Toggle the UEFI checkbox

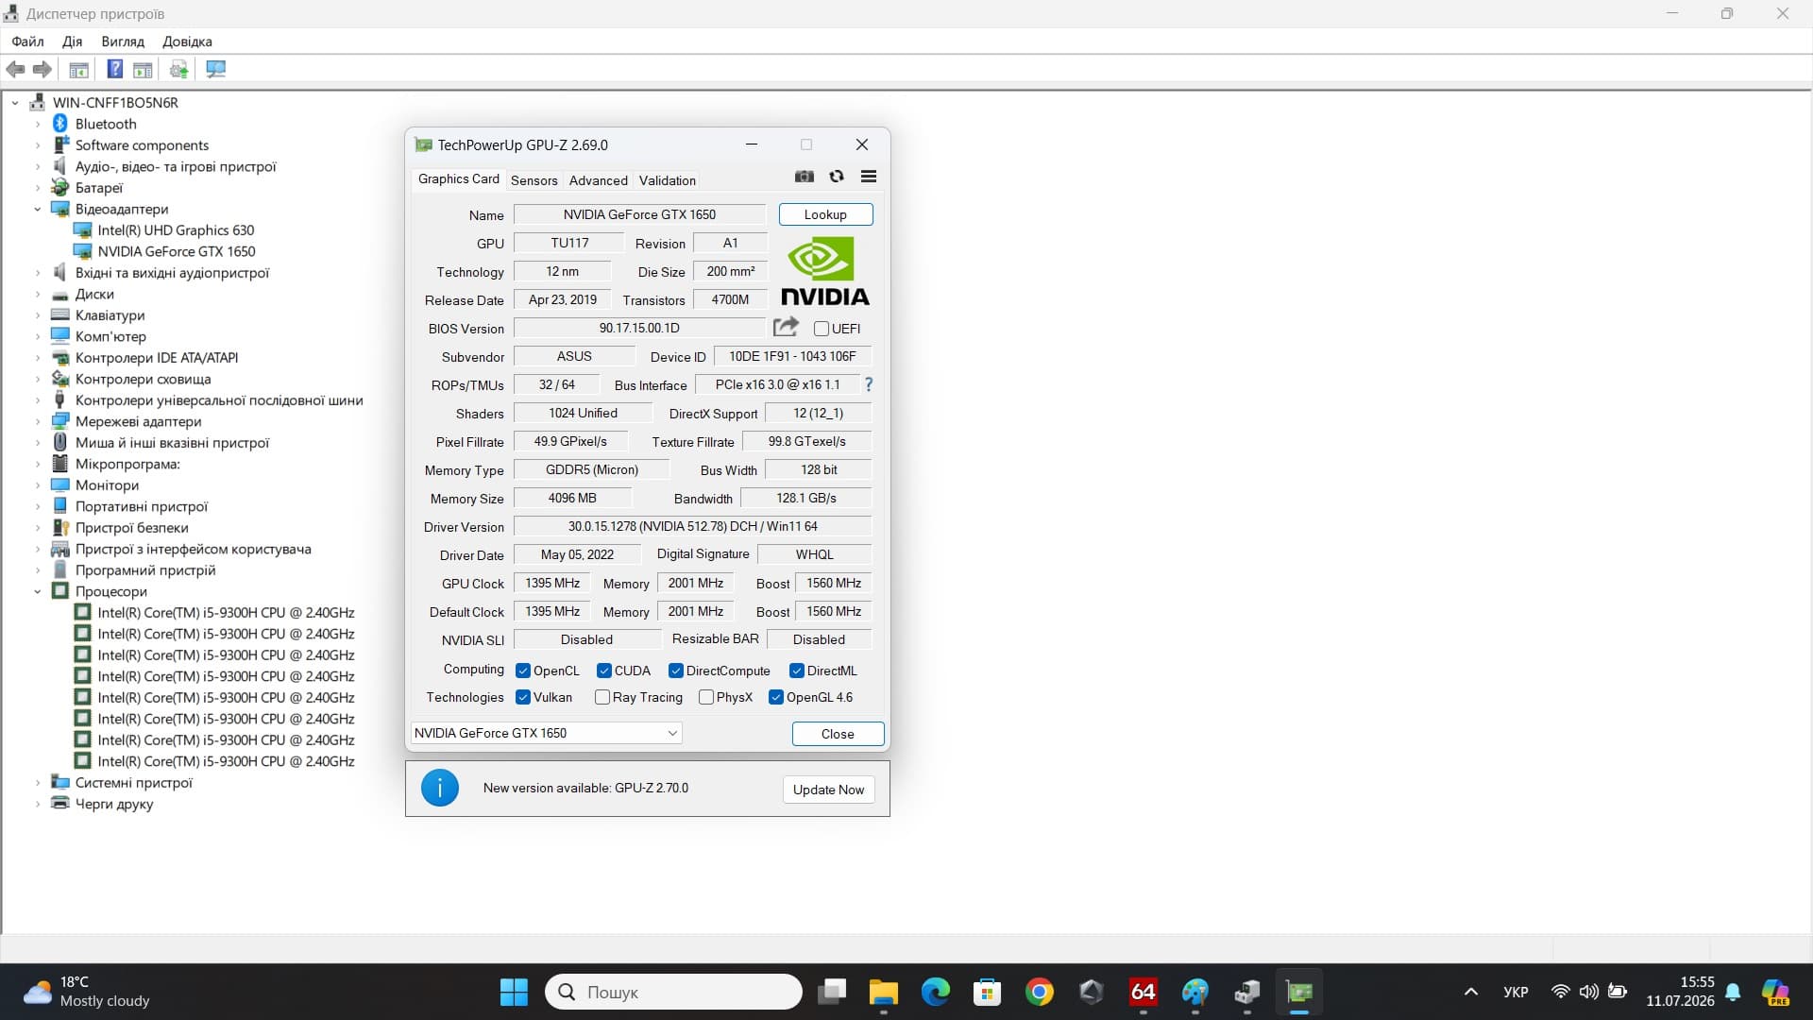tap(822, 329)
